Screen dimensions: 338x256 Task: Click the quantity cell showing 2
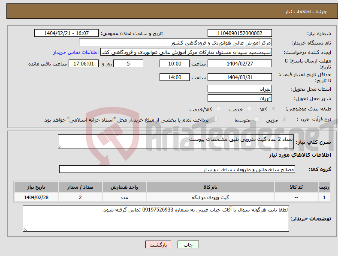click(80, 197)
